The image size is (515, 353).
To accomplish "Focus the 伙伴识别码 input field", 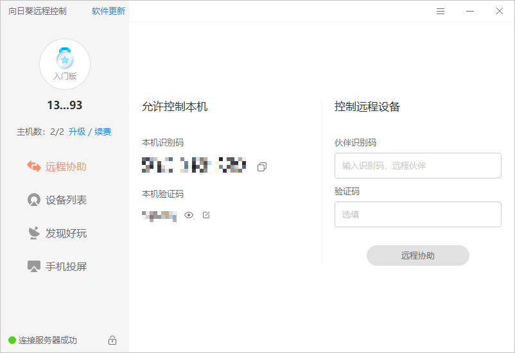I will [418, 166].
